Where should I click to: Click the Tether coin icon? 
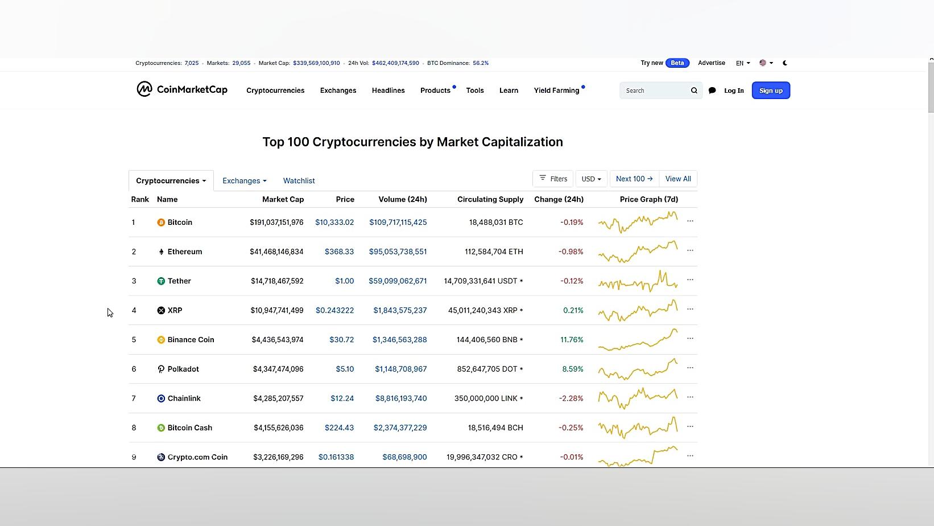[161, 281]
